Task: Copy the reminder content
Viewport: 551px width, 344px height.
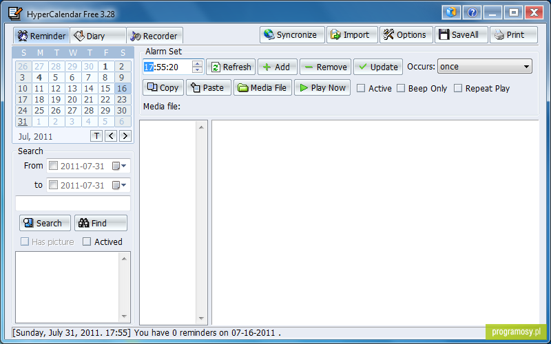Action: tap(163, 87)
